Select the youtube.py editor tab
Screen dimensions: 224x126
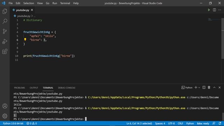[x=22, y=10]
